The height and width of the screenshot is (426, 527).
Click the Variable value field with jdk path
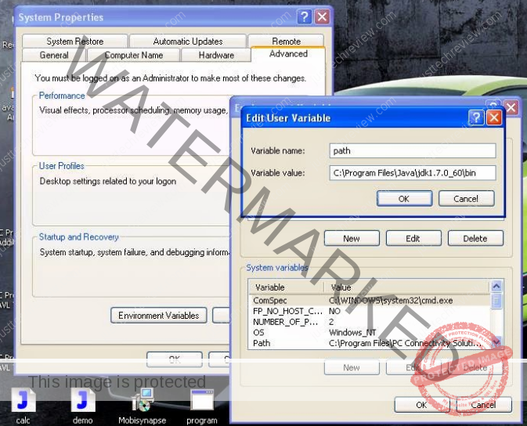[x=413, y=173]
